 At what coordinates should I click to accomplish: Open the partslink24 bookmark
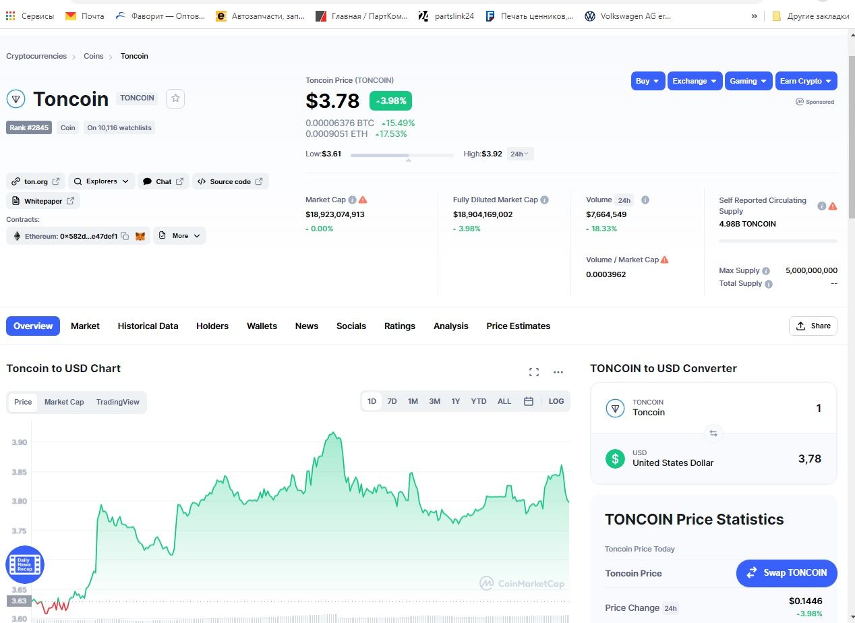click(446, 16)
